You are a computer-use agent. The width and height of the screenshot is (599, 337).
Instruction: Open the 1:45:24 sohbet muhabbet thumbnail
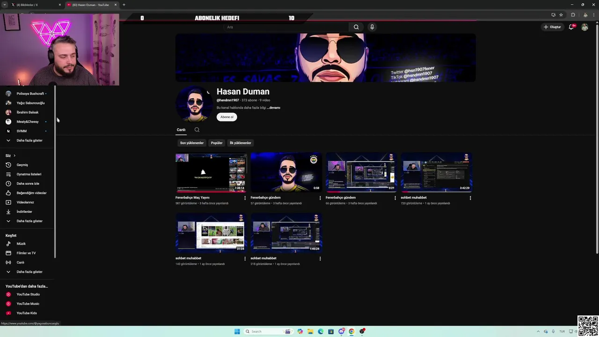coord(286,233)
